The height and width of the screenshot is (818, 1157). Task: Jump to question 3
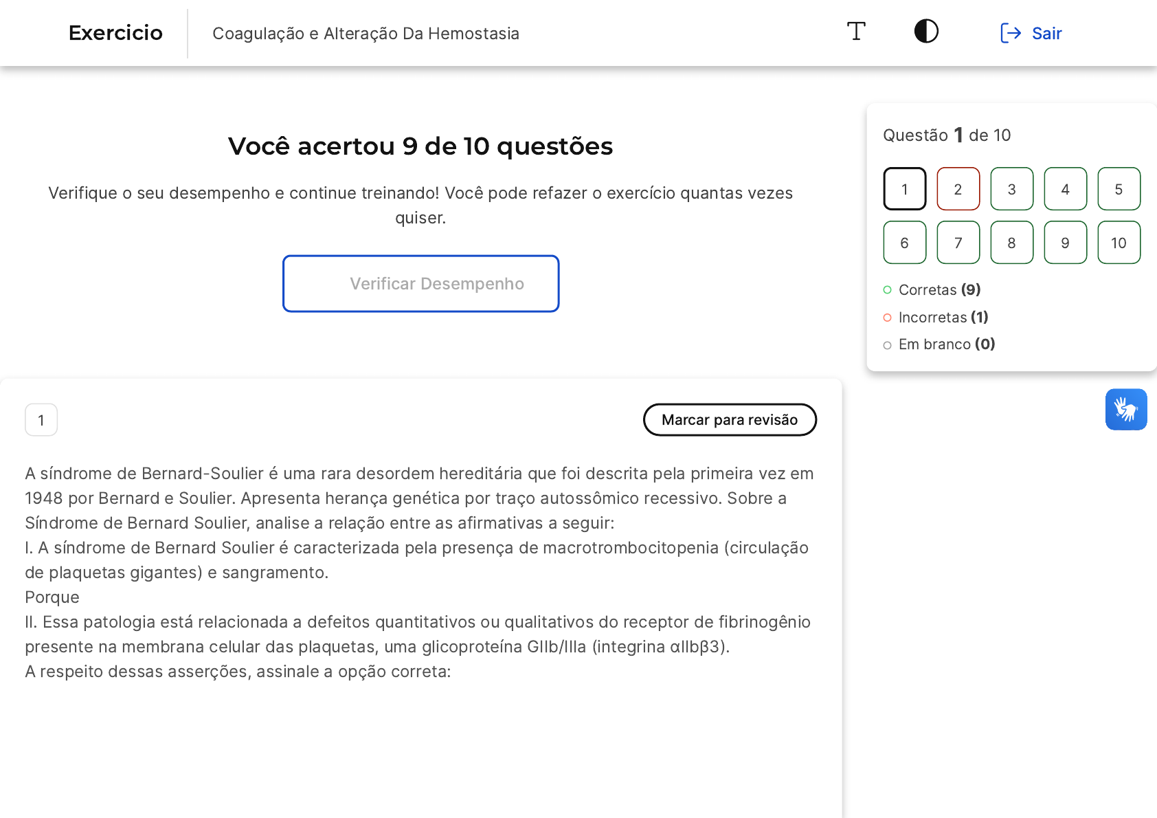coord(1011,189)
